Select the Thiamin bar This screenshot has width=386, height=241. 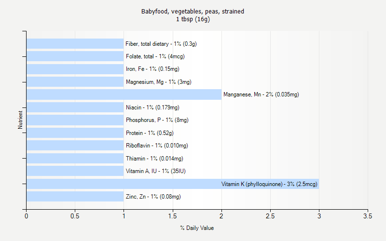pos(75,158)
